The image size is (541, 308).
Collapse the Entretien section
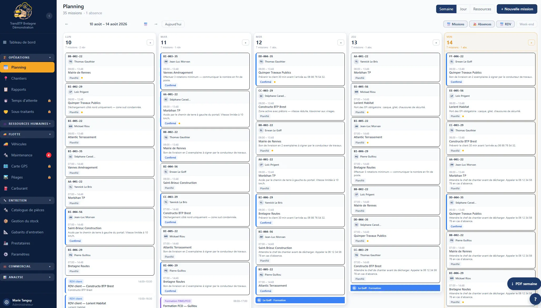click(x=27, y=200)
